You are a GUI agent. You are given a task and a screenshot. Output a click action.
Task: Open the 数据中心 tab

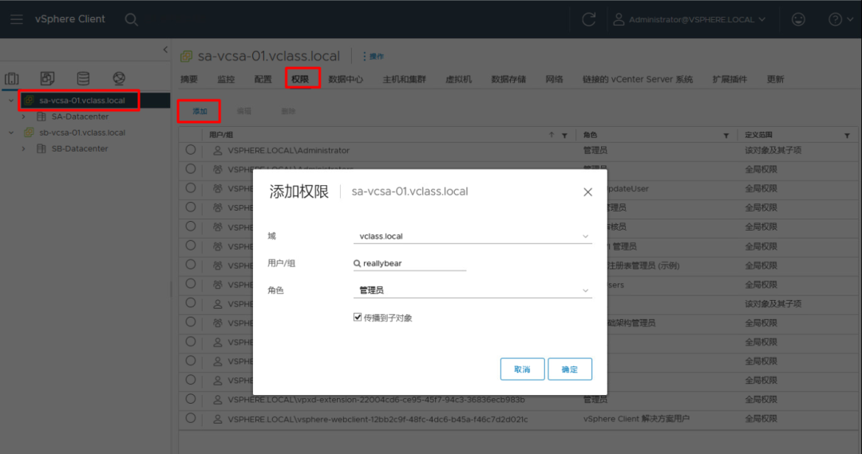pos(346,79)
